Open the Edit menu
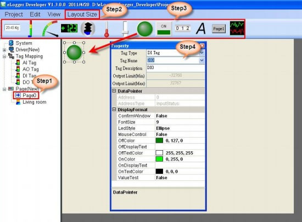Screen dimensions: 302x222 pyautogui.click(x=35, y=14)
